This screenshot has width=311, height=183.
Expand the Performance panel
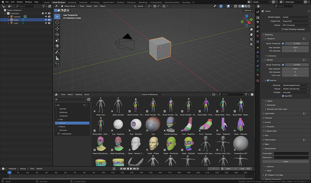pos(270,140)
